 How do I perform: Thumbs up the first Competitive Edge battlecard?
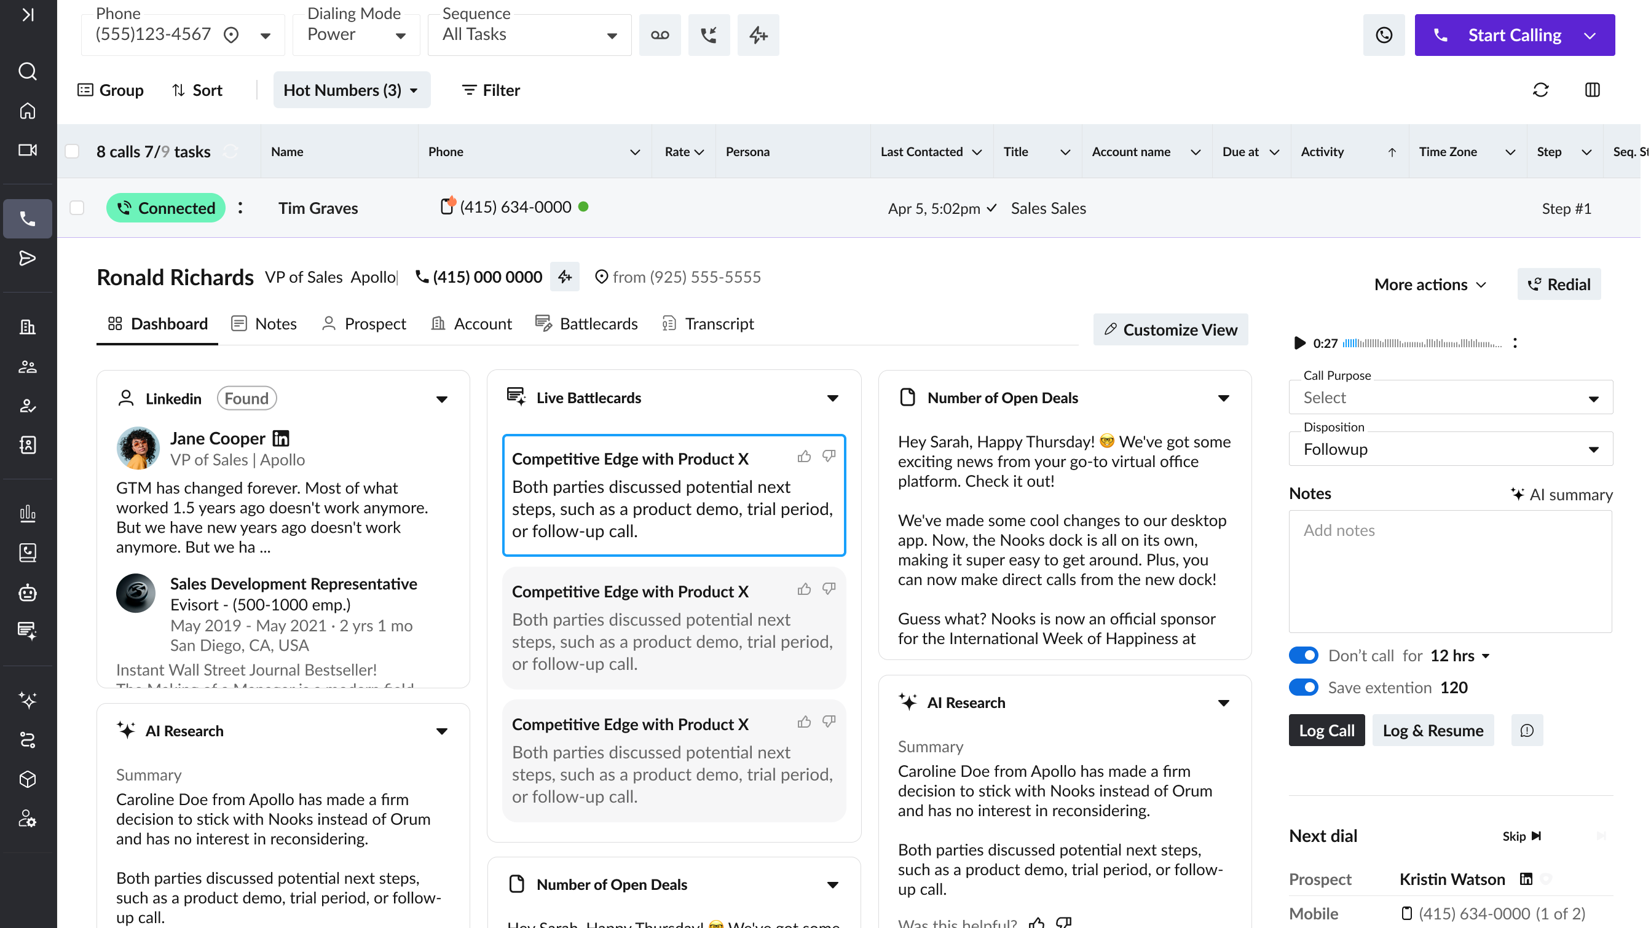804,456
